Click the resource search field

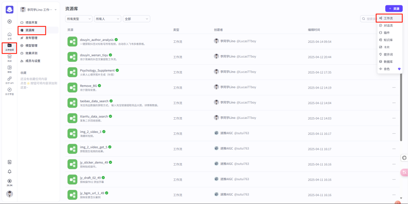click(x=369, y=19)
